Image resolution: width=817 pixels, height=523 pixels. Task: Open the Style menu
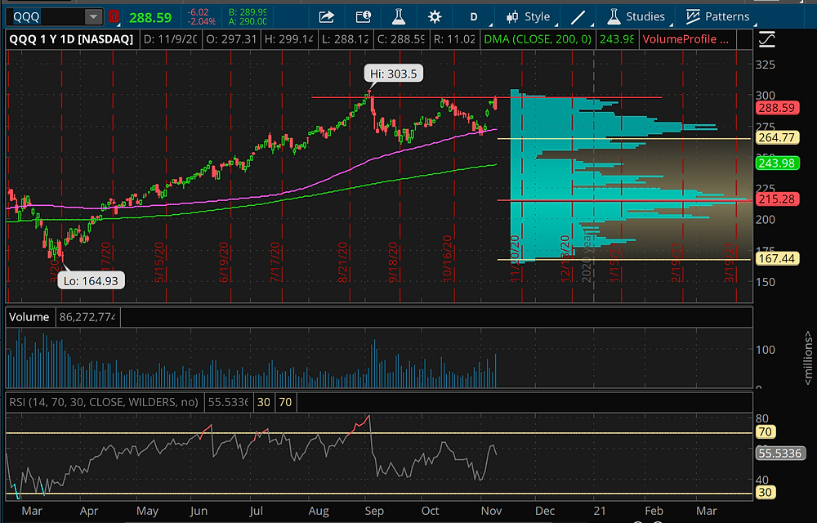tap(529, 16)
